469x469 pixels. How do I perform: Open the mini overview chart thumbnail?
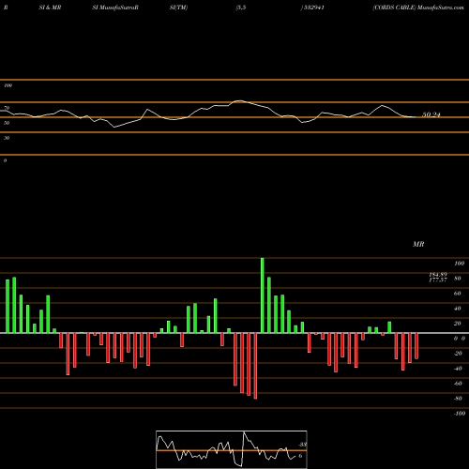pos(232,449)
